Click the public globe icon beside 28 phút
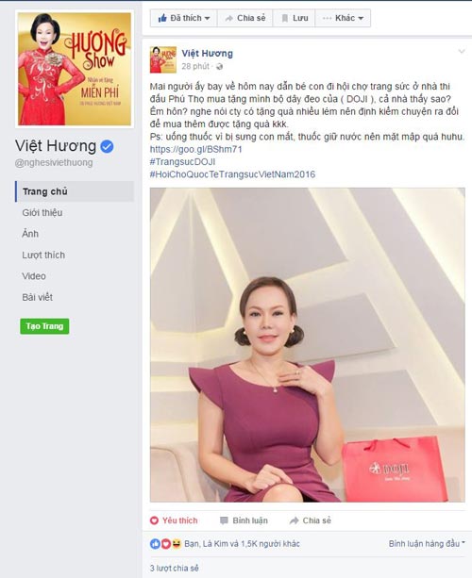This screenshot has width=472, height=578. (x=219, y=66)
